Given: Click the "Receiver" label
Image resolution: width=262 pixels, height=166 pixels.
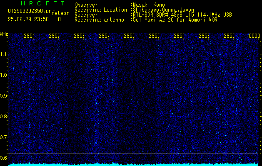Looking at the screenshot, I should click(86, 15).
